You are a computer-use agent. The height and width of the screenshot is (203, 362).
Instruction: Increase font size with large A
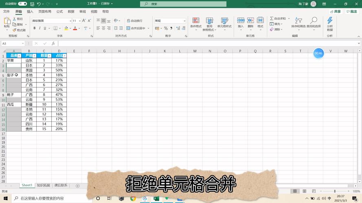[x=84, y=21]
